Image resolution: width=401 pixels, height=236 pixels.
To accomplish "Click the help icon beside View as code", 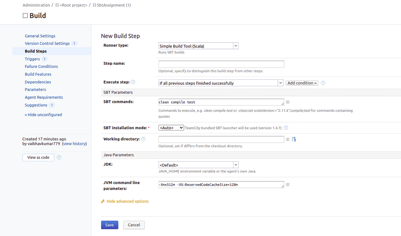I will tap(59, 157).
